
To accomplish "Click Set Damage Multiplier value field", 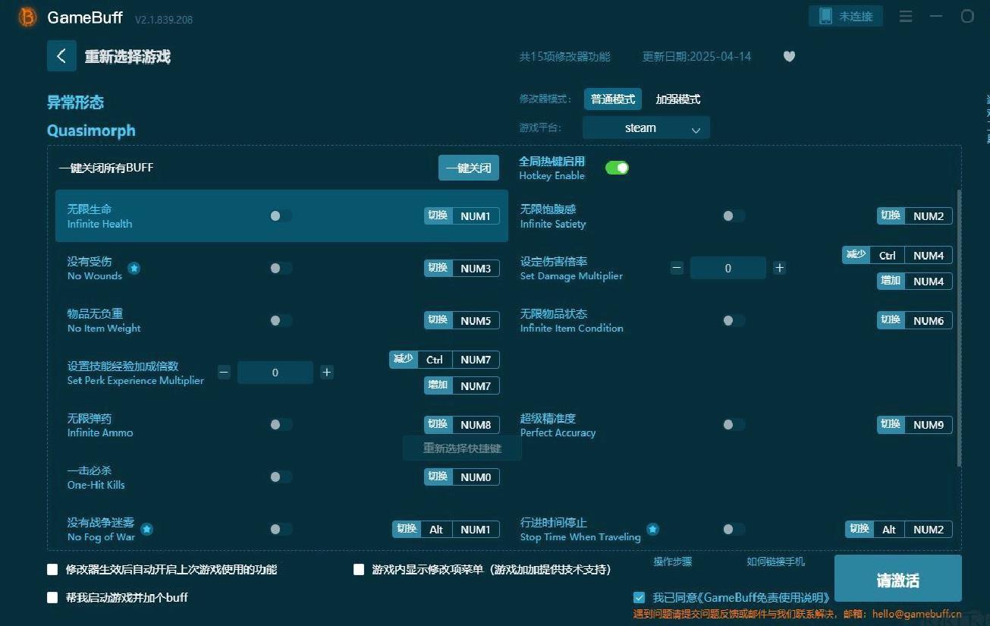I will tap(728, 268).
